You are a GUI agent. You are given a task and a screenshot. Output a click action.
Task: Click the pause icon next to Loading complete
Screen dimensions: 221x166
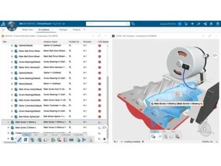point(143,142)
